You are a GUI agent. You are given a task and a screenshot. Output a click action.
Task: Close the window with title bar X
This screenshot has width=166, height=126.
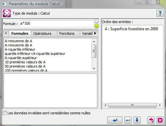[158, 3]
